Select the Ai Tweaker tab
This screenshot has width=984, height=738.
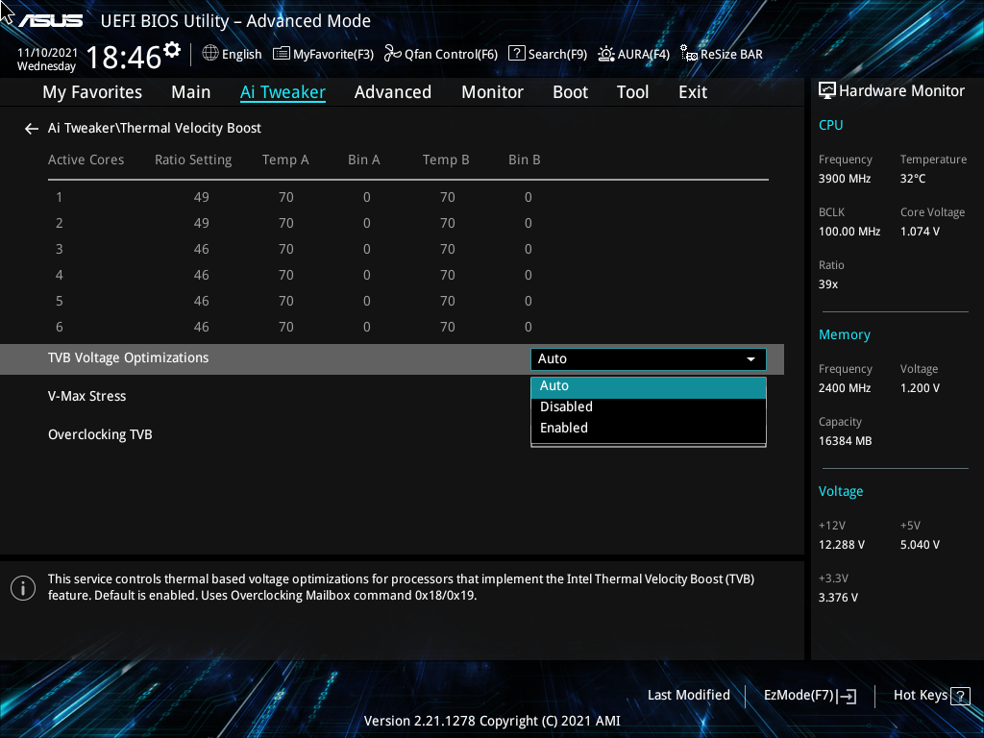click(283, 92)
